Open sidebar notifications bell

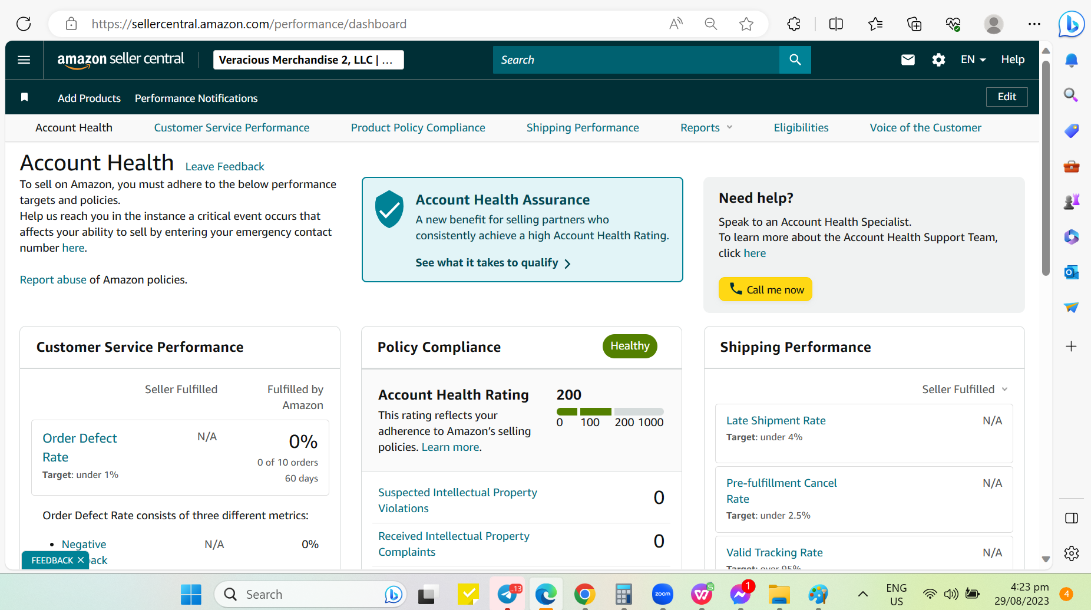point(1072,60)
